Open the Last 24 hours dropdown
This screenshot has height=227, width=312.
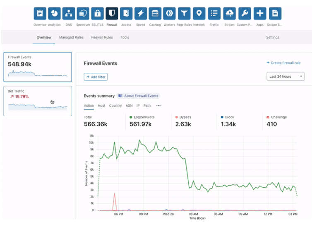click(x=286, y=76)
